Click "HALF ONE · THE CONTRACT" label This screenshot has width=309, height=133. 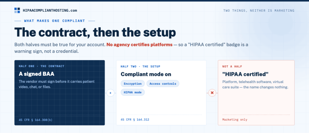(x=41, y=66)
